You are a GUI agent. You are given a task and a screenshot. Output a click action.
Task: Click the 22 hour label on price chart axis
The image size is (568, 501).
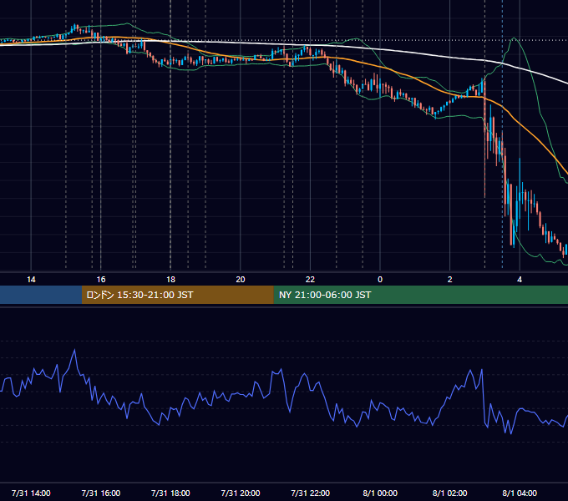click(310, 280)
